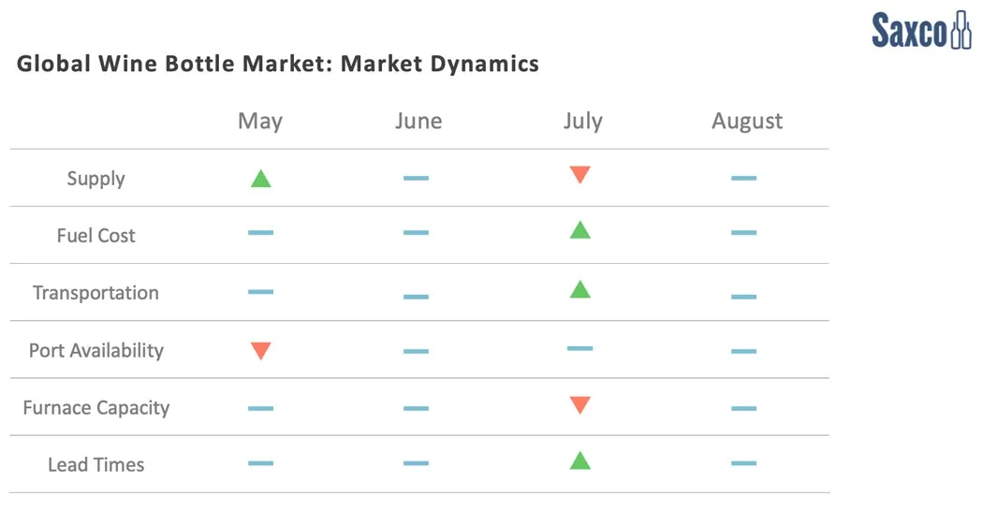Click the Port Availability row label
This screenshot has width=983, height=525.
[x=95, y=351]
